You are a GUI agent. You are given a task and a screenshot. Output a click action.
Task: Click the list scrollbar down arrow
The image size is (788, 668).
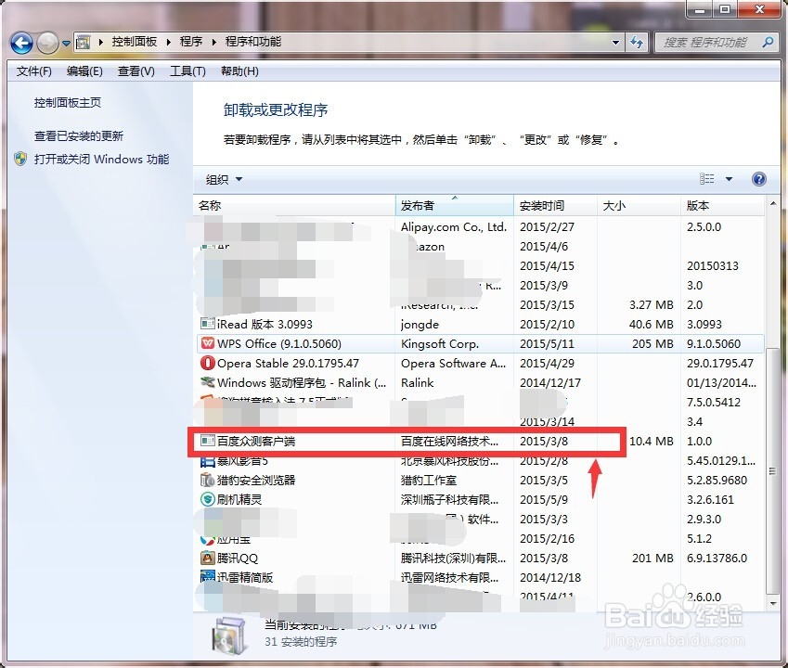[x=773, y=604]
